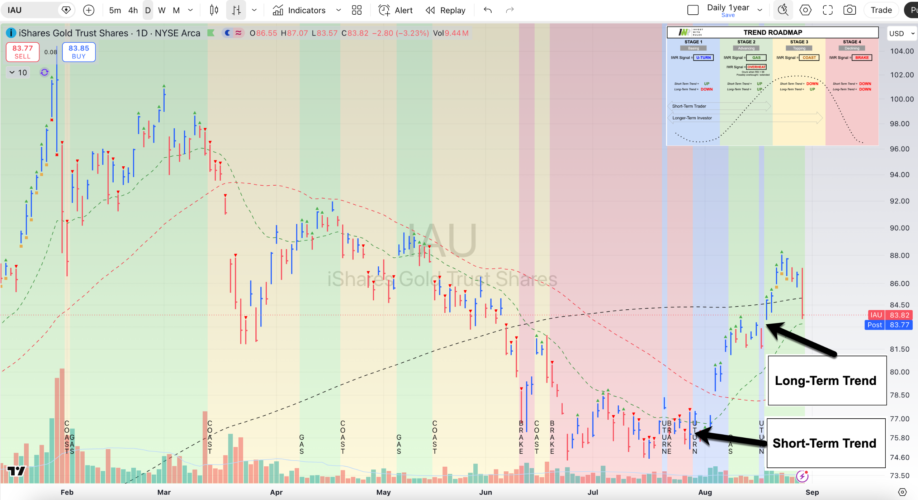Image resolution: width=918 pixels, height=500 pixels.
Task: Switch to the 4h timeframe
Action: [x=133, y=10]
